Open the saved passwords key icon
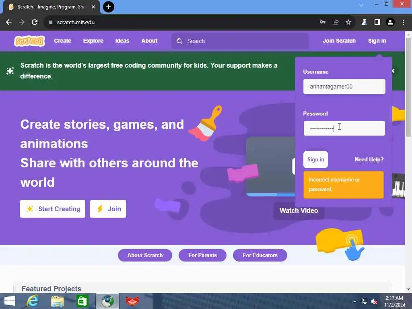This screenshot has height=309, width=412. (x=323, y=23)
